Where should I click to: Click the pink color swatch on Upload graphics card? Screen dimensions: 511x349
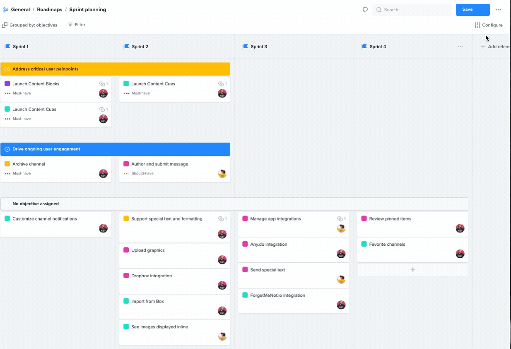pyautogui.click(x=126, y=250)
